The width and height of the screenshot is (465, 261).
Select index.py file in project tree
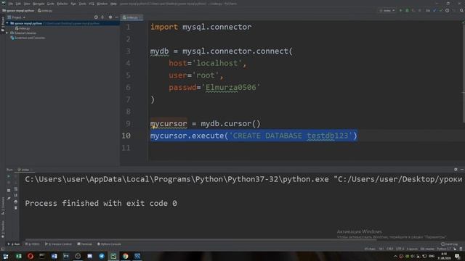click(x=23, y=28)
